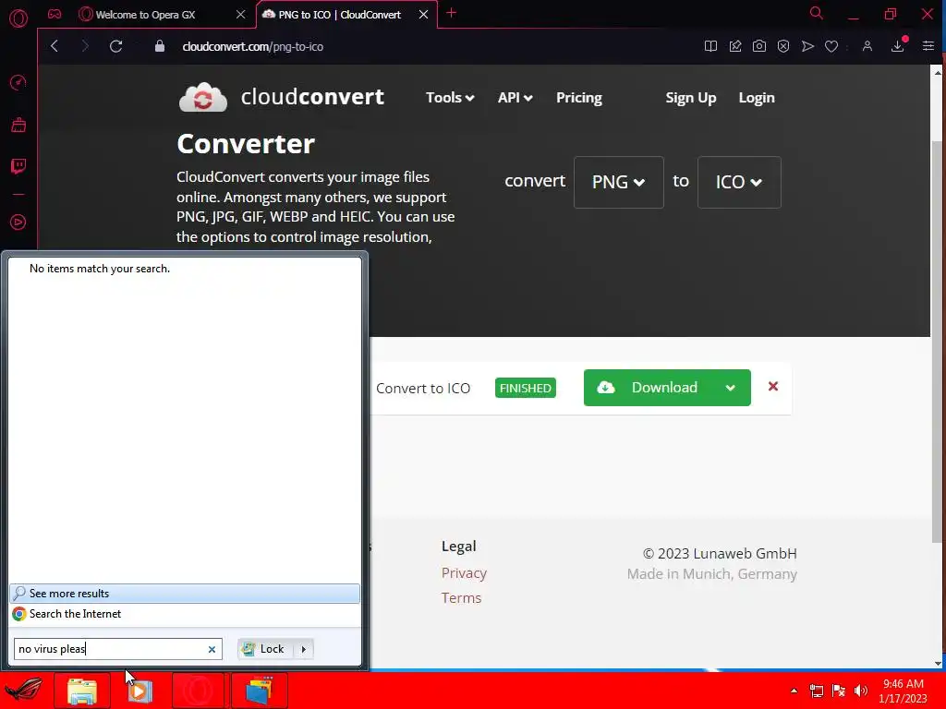The height and width of the screenshot is (709, 946).
Task: Click the edit page pencil icon
Action: 734,46
